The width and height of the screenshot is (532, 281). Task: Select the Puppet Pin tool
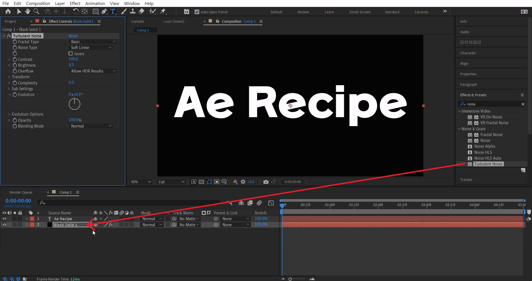click(x=163, y=11)
